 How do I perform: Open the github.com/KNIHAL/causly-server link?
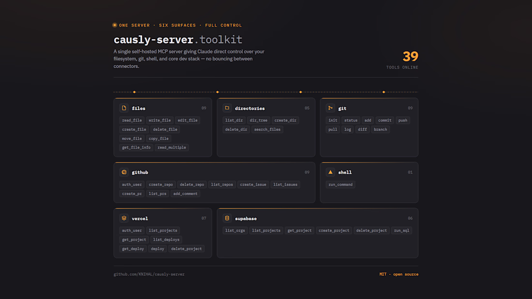[x=149, y=274]
